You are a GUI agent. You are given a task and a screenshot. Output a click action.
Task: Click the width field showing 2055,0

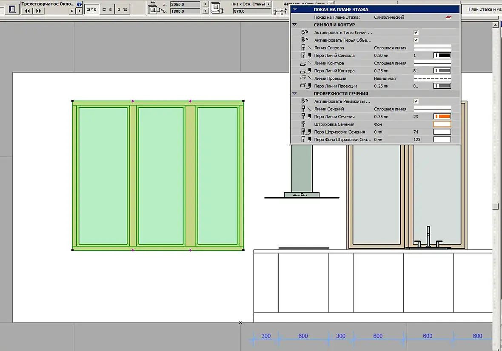click(185, 4)
